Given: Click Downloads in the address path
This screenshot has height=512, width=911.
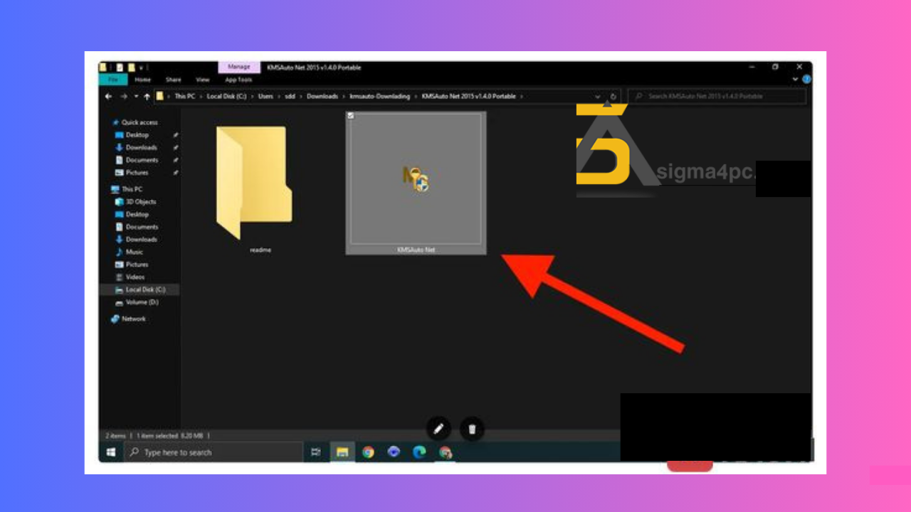Looking at the screenshot, I should tap(322, 96).
